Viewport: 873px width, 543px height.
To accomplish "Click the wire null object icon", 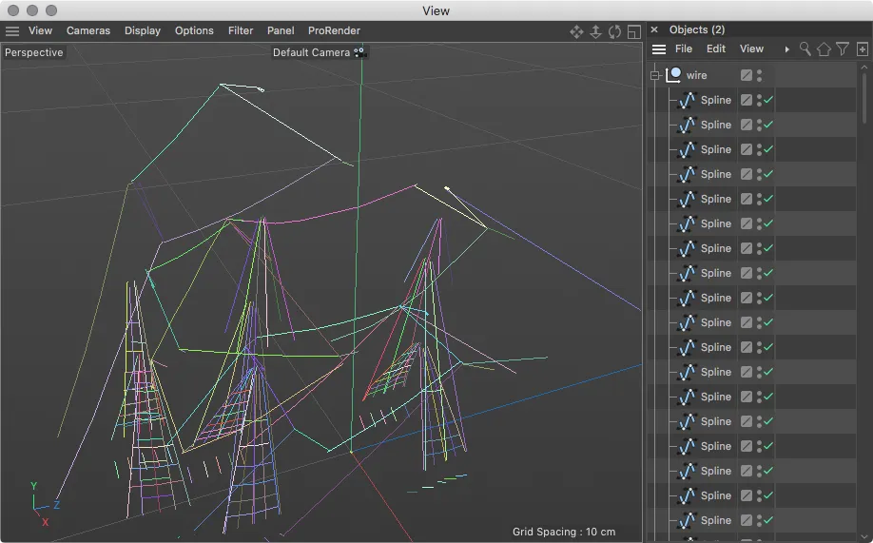I will (x=674, y=75).
